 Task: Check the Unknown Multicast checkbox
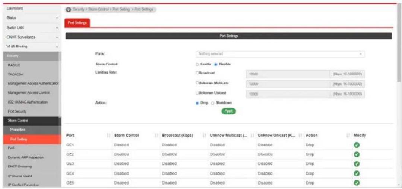(197, 83)
